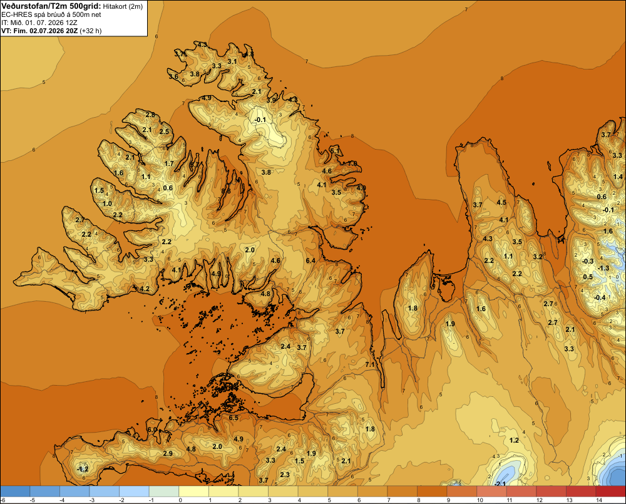
Task: Select the -1.2 temperature label at lower left
Action: (83, 469)
